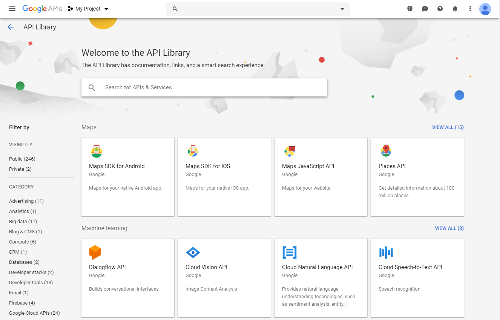
Task: Click the Cloud Speech-to-Text API icon
Action: pos(386,253)
